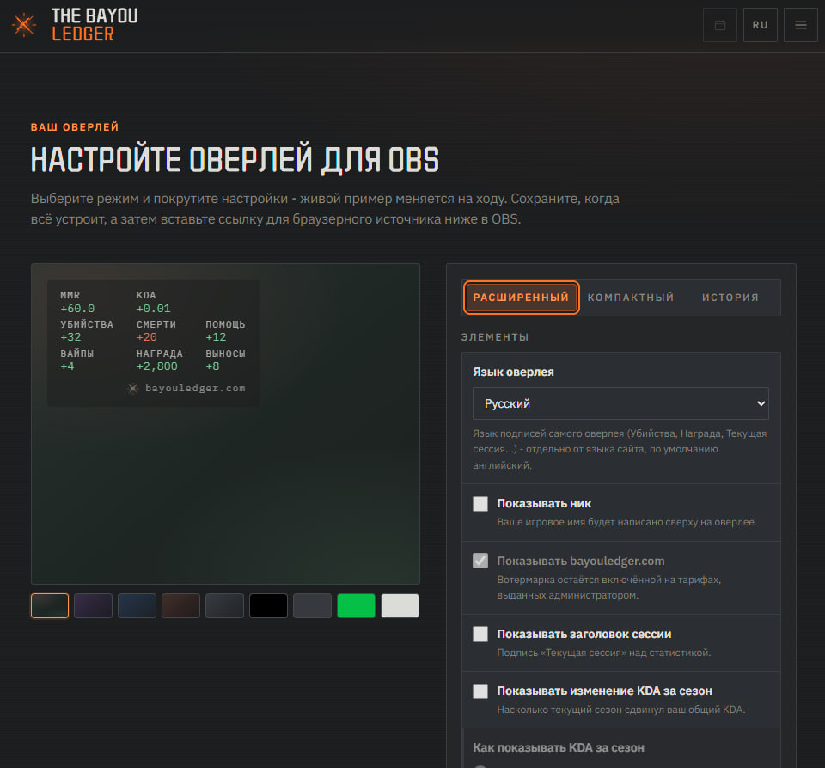825x768 pixels.
Task: Select the Расширенный tab
Action: coord(521,298)
